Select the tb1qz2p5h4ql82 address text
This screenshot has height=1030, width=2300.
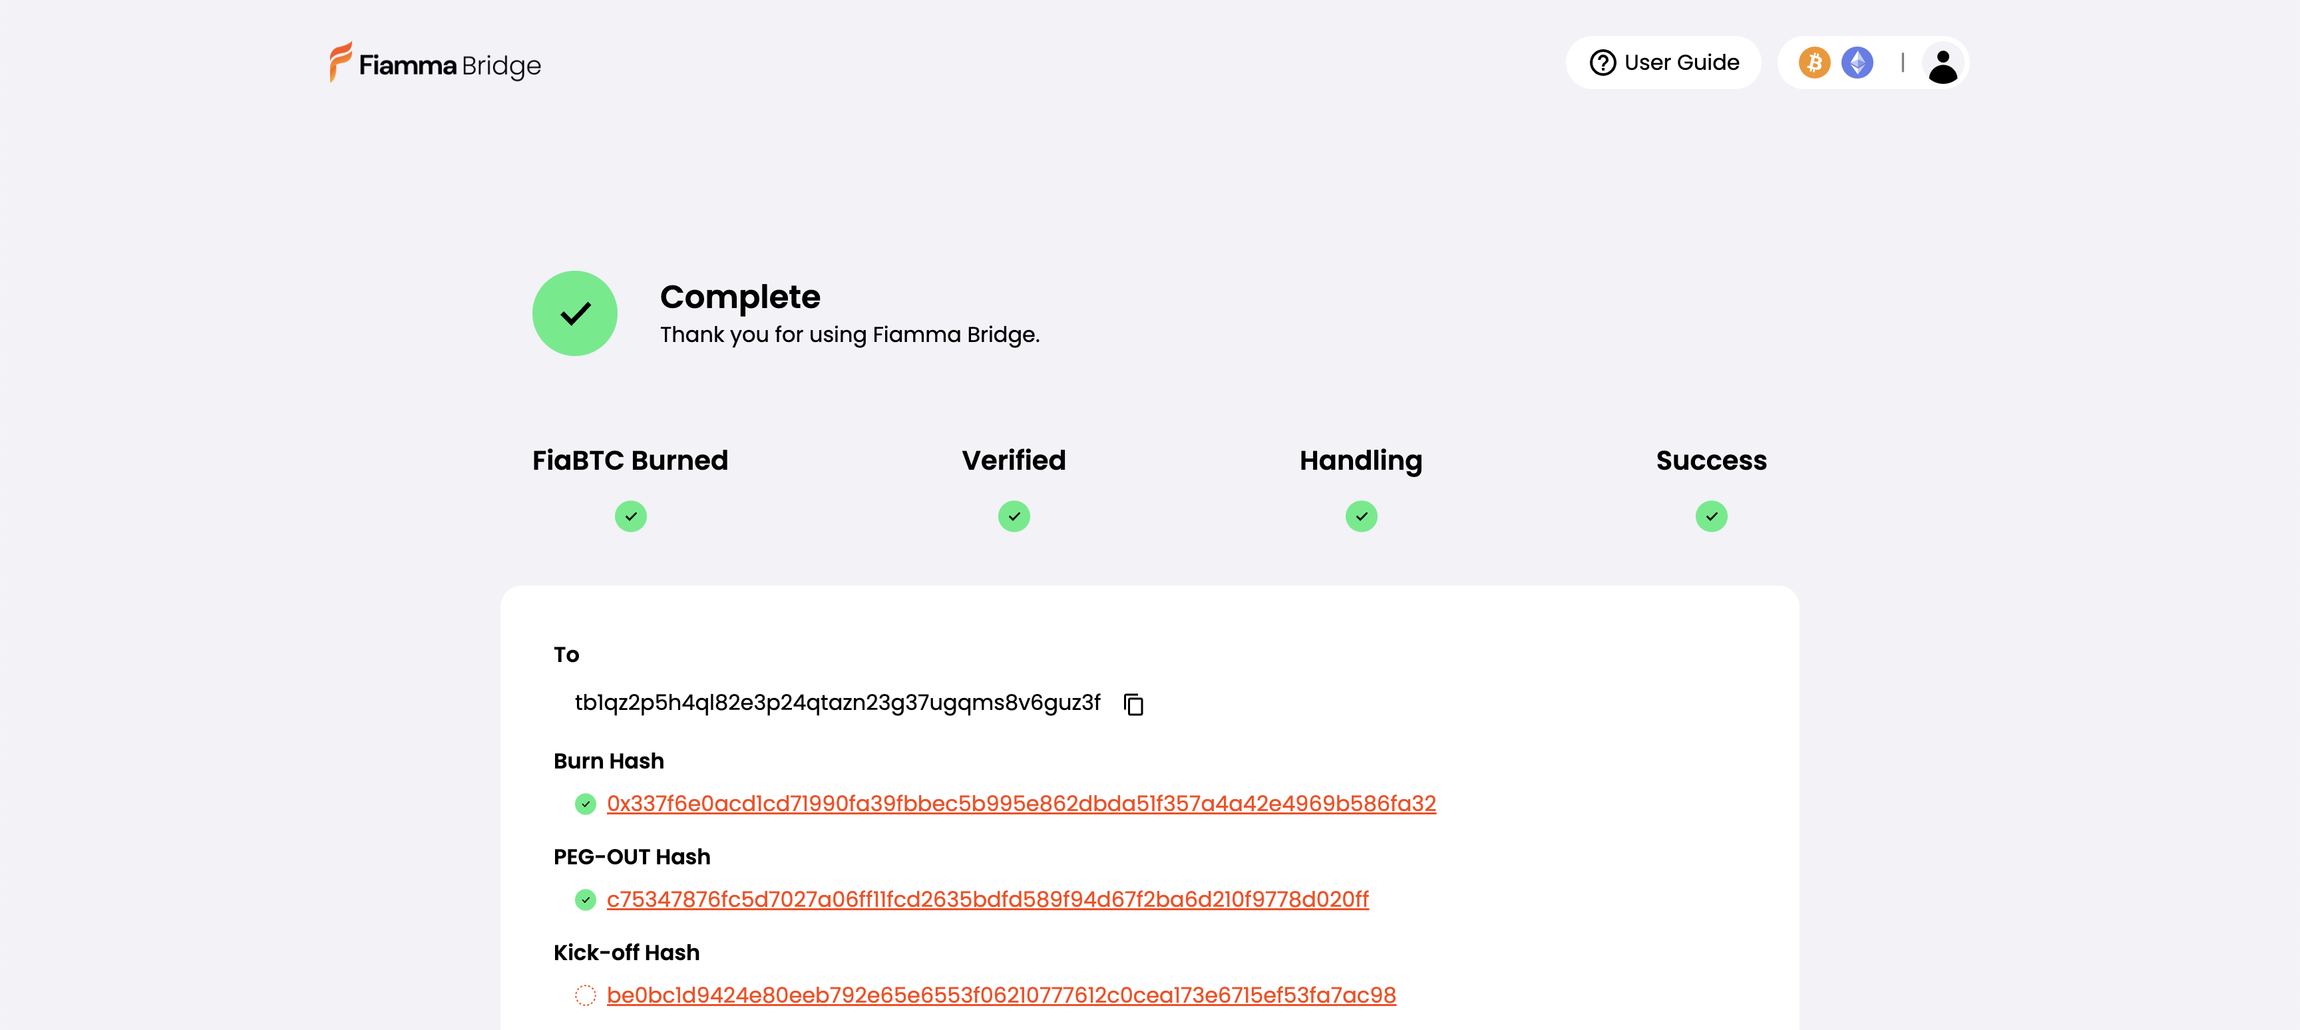837,703
